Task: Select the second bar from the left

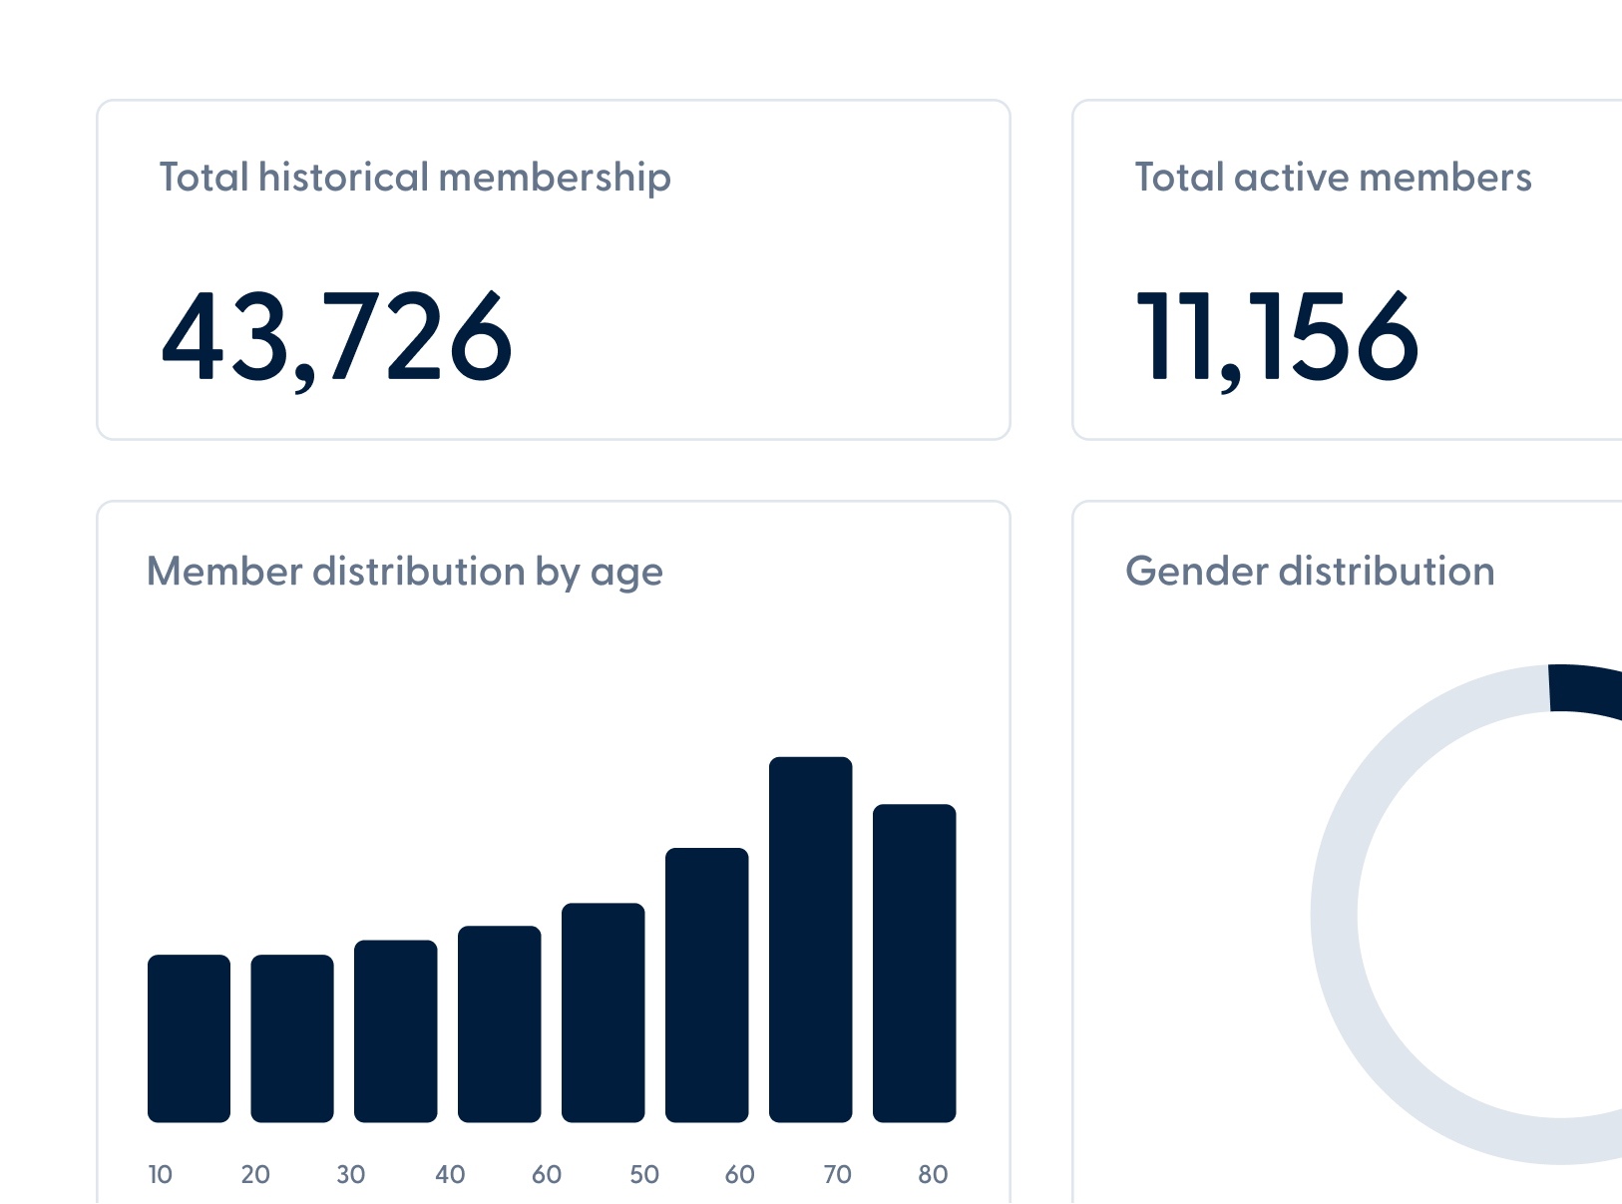Action: click(292, 1038)
